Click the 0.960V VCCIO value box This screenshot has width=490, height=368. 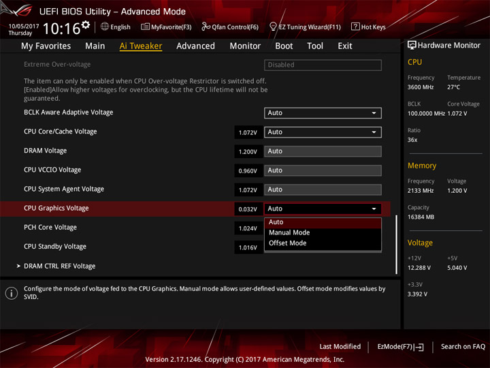pyautogui.click(x=248, y=171)
